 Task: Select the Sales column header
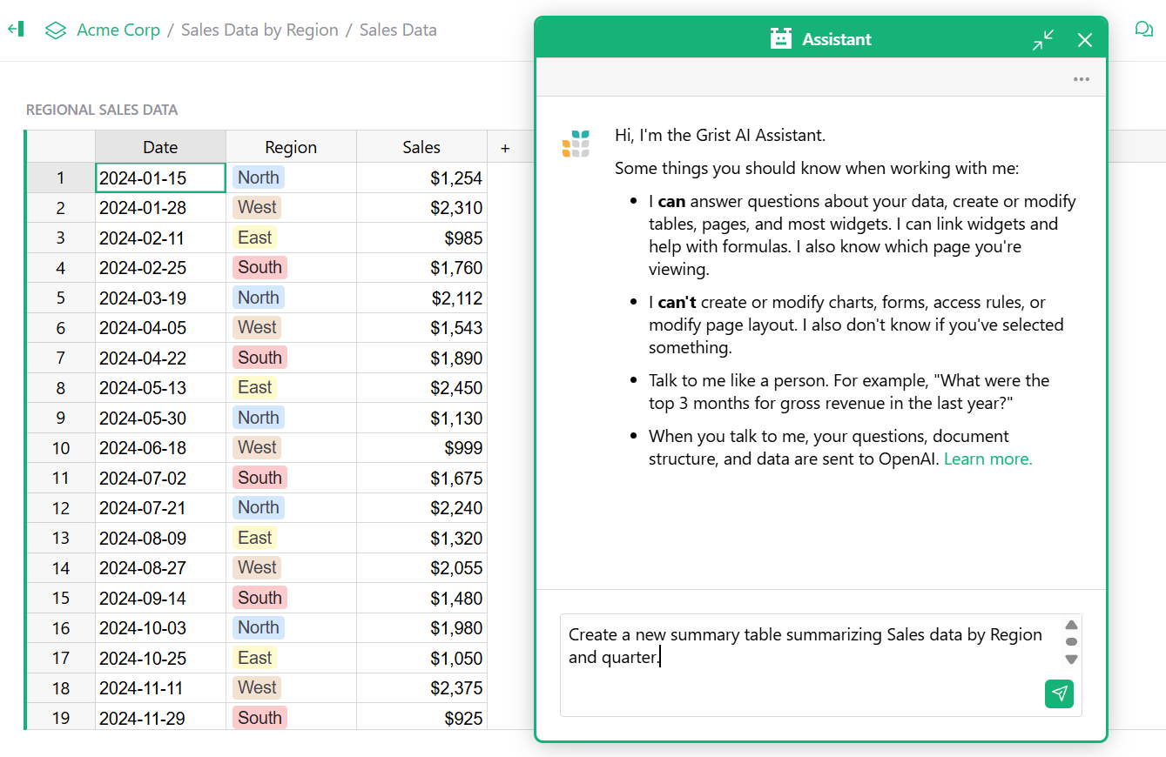pos(421,147)
